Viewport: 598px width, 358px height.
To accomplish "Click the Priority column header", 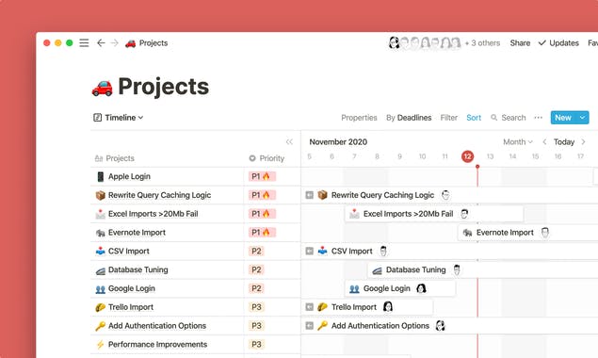I will pyautogui.click(x=267, y=158).
